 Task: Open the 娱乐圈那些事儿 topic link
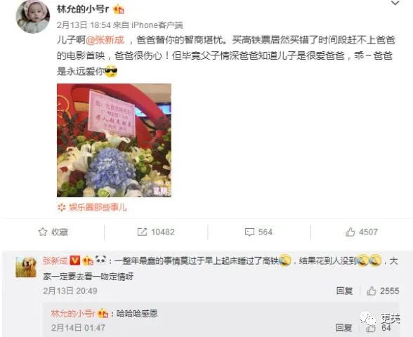tap(98, 208)
